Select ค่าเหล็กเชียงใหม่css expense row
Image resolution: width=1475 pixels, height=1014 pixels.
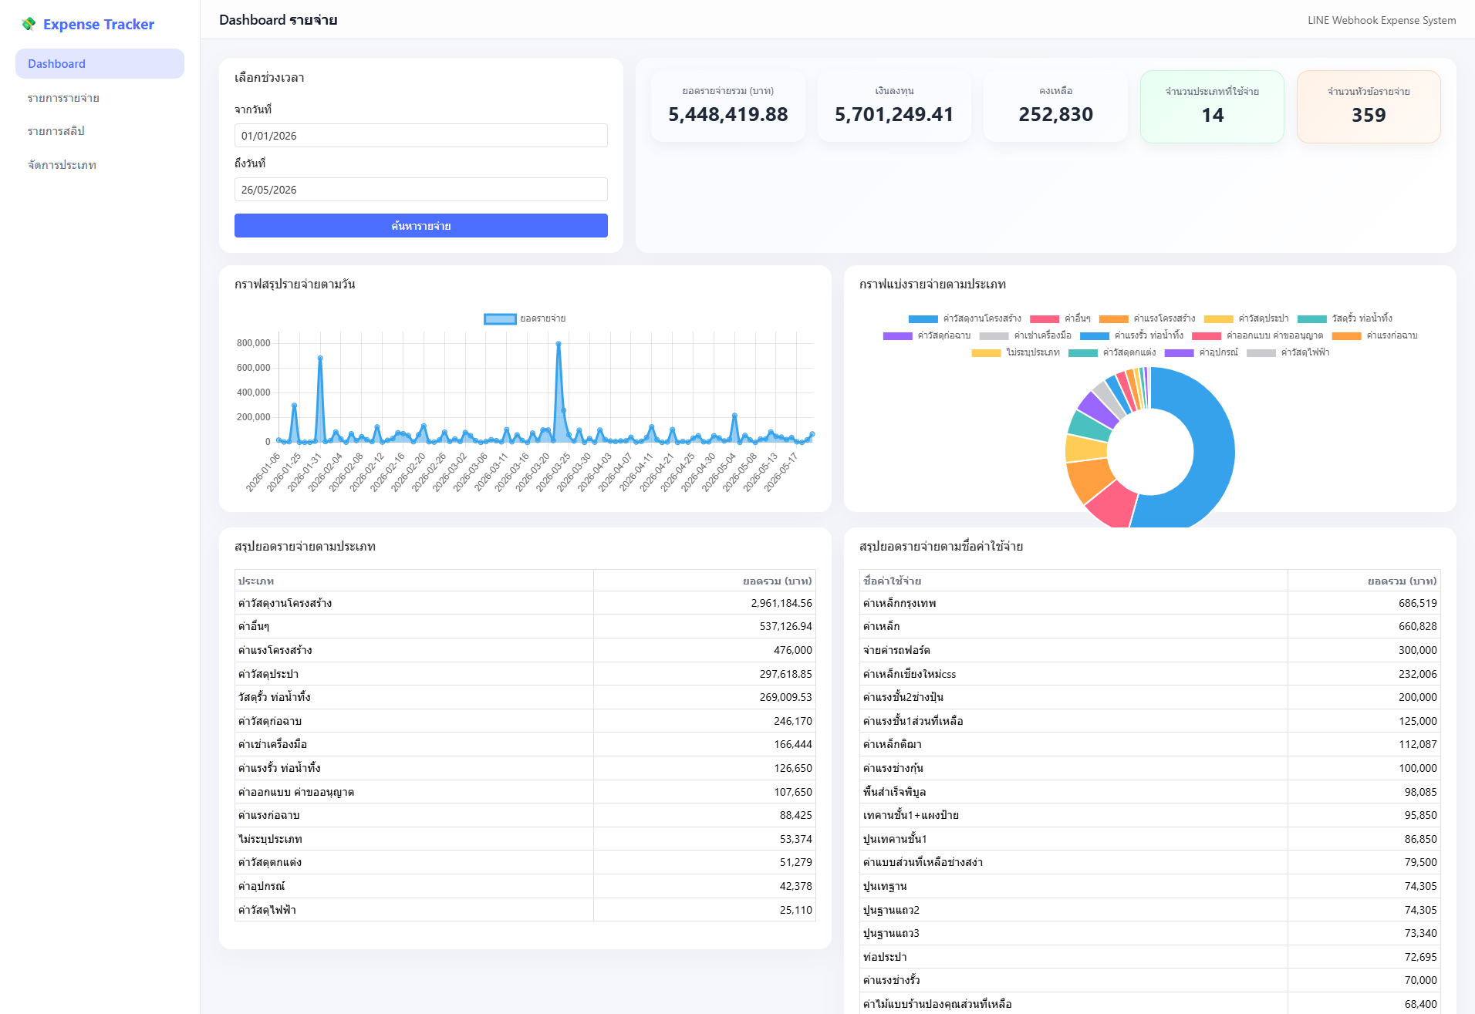1149,674
